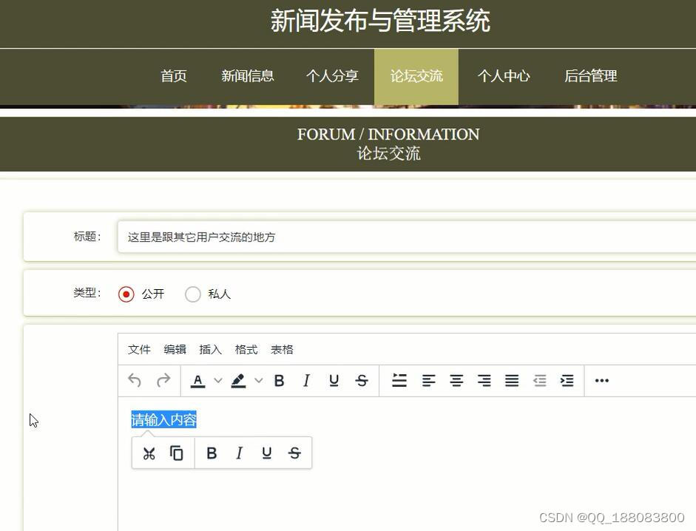Expand the more tools ellipsis in the toolbar

tap(601, 380)
